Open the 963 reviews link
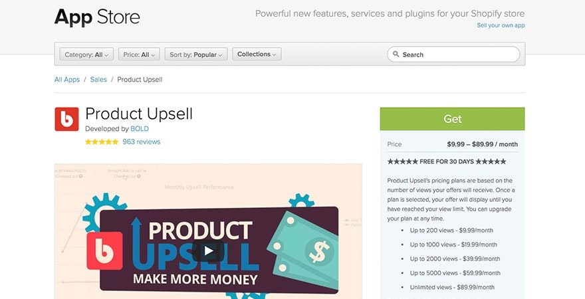 click(141, 142)
